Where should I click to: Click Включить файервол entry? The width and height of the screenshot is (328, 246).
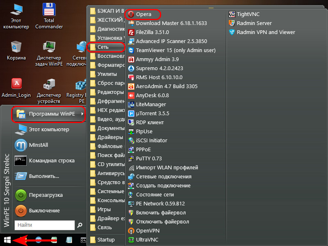pyautogui.click(x=157, y=212)
